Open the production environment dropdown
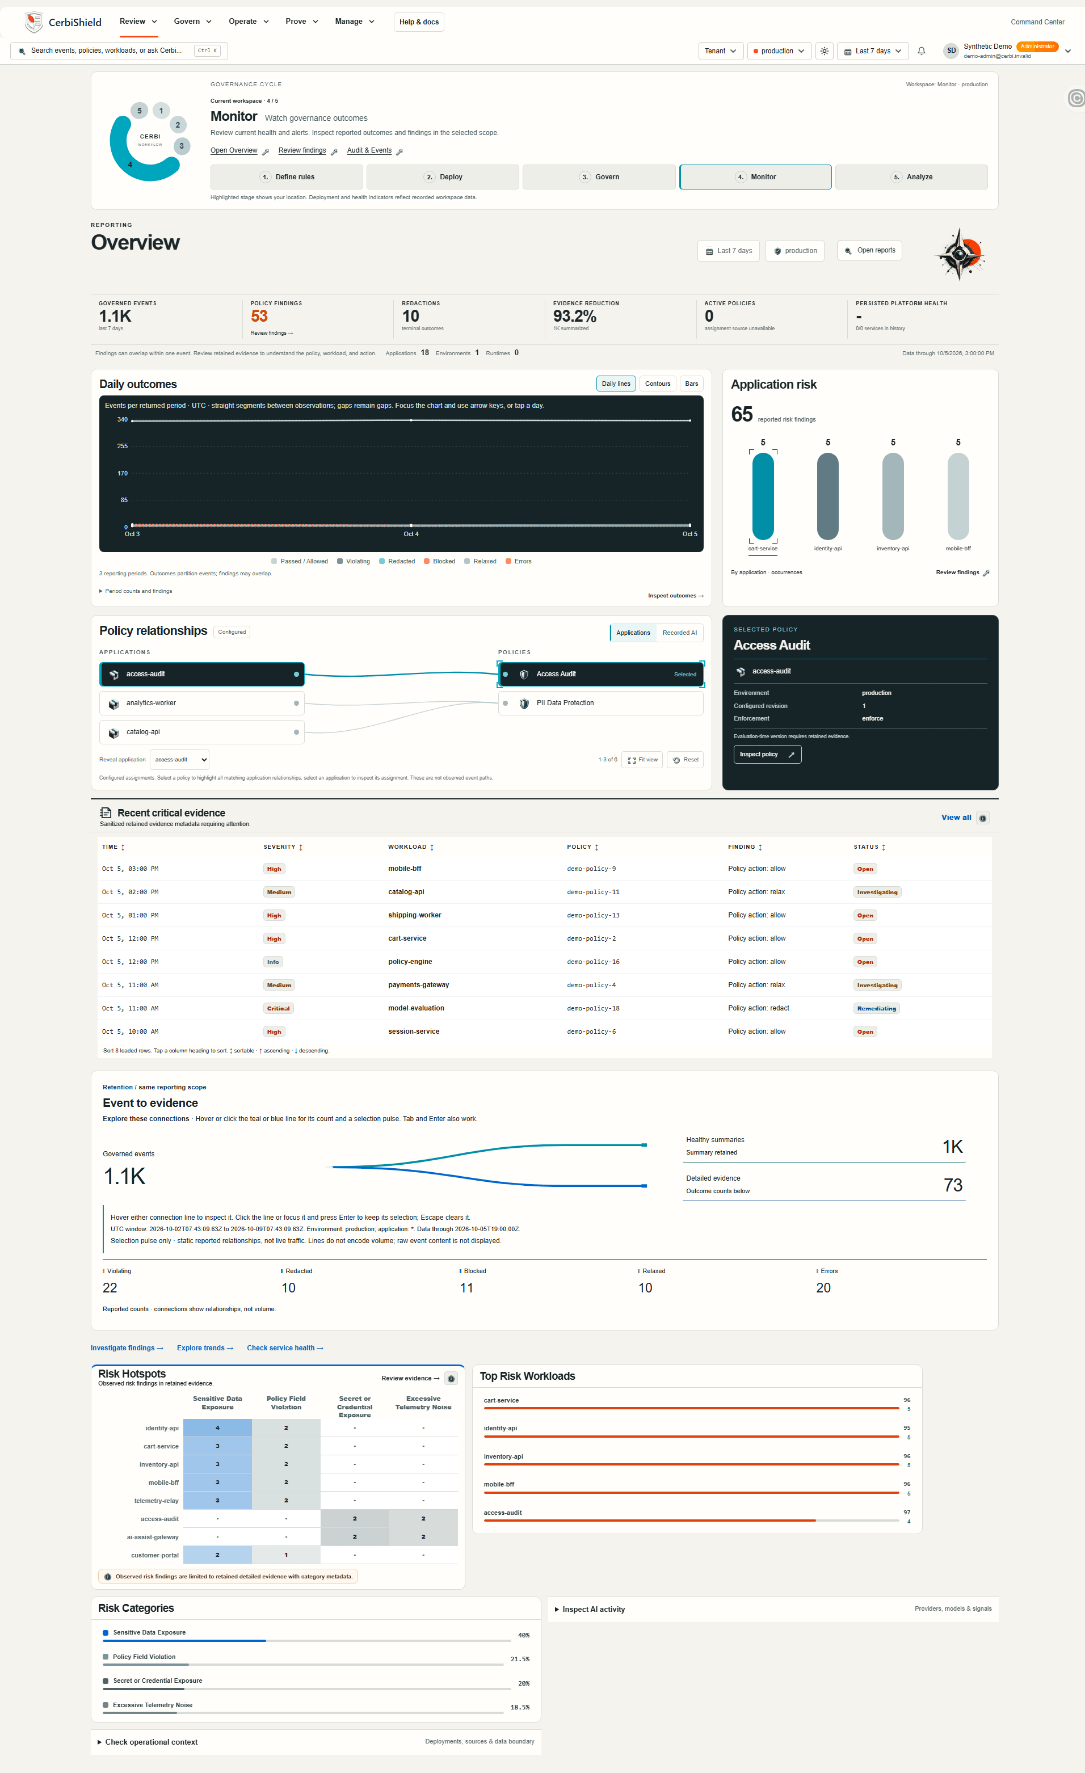This screenshot has height=1773, width=1085. click(779, 51)
